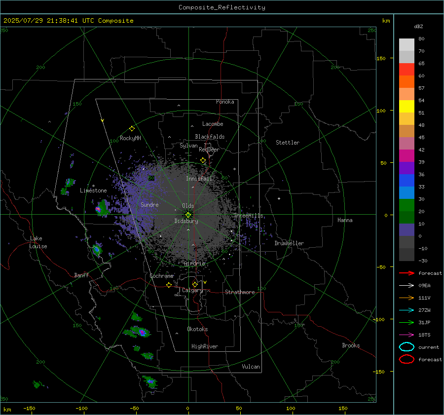Click the magenta-core storm cell southwest of Cochrane

click(x=142, y=332)
